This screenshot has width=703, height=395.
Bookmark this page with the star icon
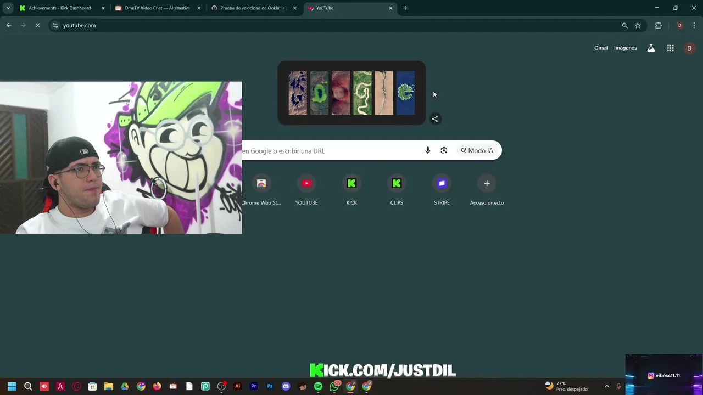pyautogui.click(x=638, y=25)
